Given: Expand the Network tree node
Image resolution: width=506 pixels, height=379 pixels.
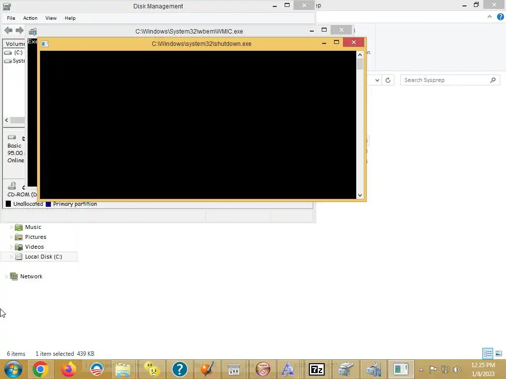Looking at the screenshot, I should coord(6,276).
